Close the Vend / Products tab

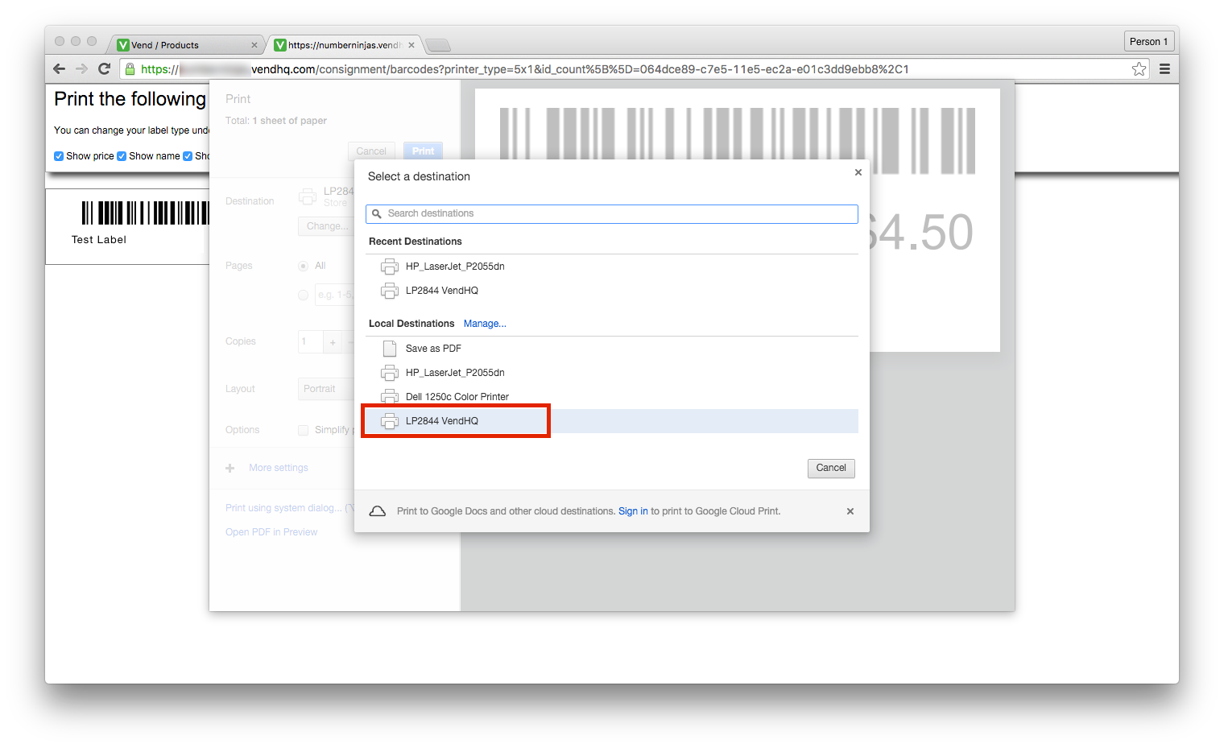pos(254,45)
